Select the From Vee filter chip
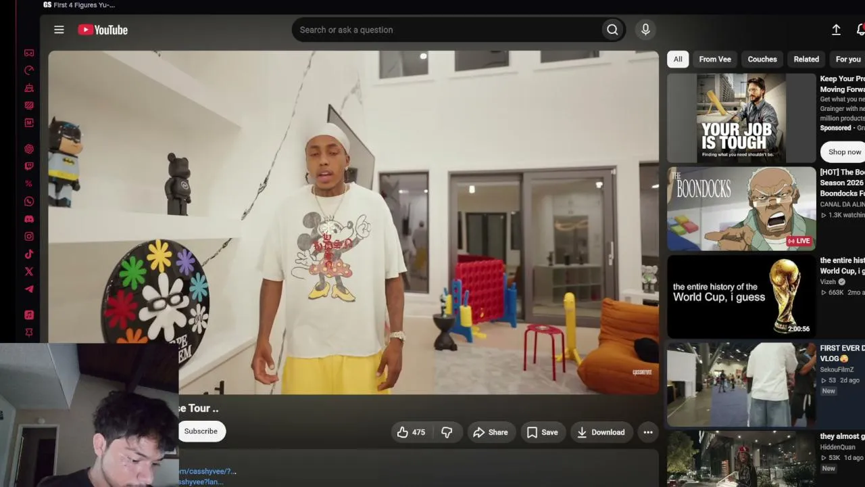 pos(715,60)
